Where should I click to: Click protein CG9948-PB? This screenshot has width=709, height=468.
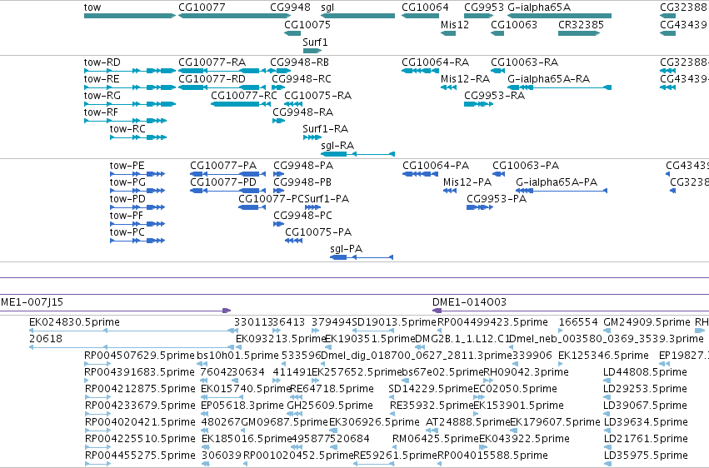tap(278, 191)
